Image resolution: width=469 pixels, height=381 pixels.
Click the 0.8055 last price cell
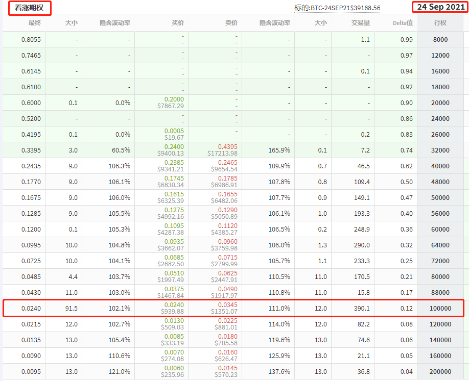point(31,40)
